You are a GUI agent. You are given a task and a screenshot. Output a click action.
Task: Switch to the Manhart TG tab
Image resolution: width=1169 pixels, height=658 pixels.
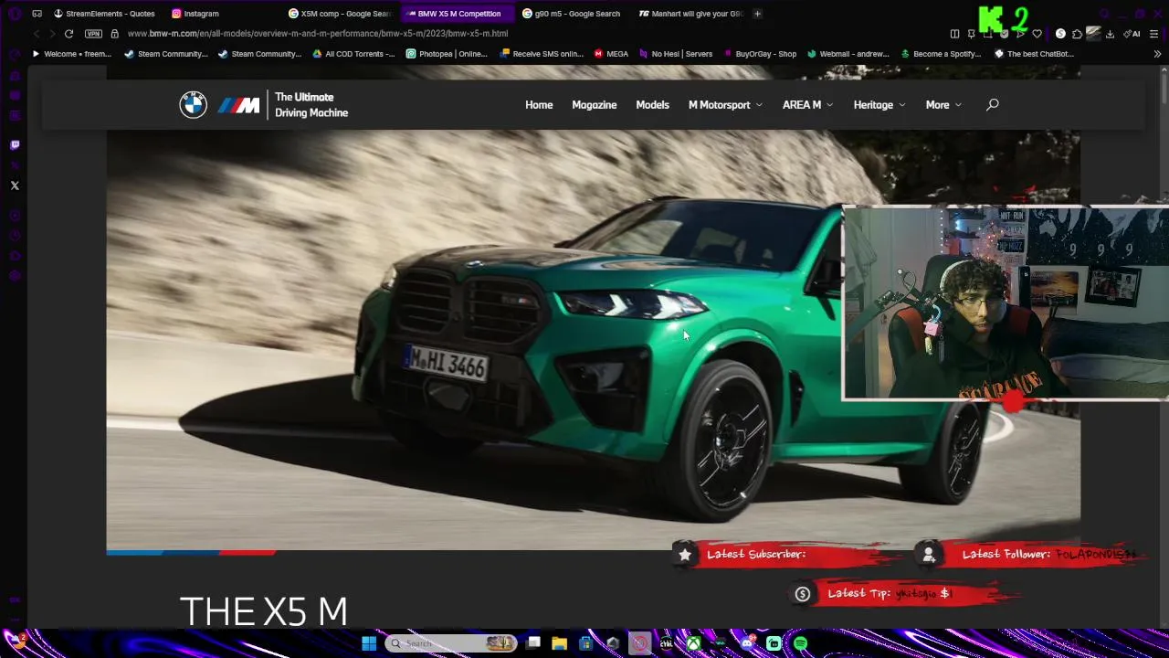tap(690, 14)
